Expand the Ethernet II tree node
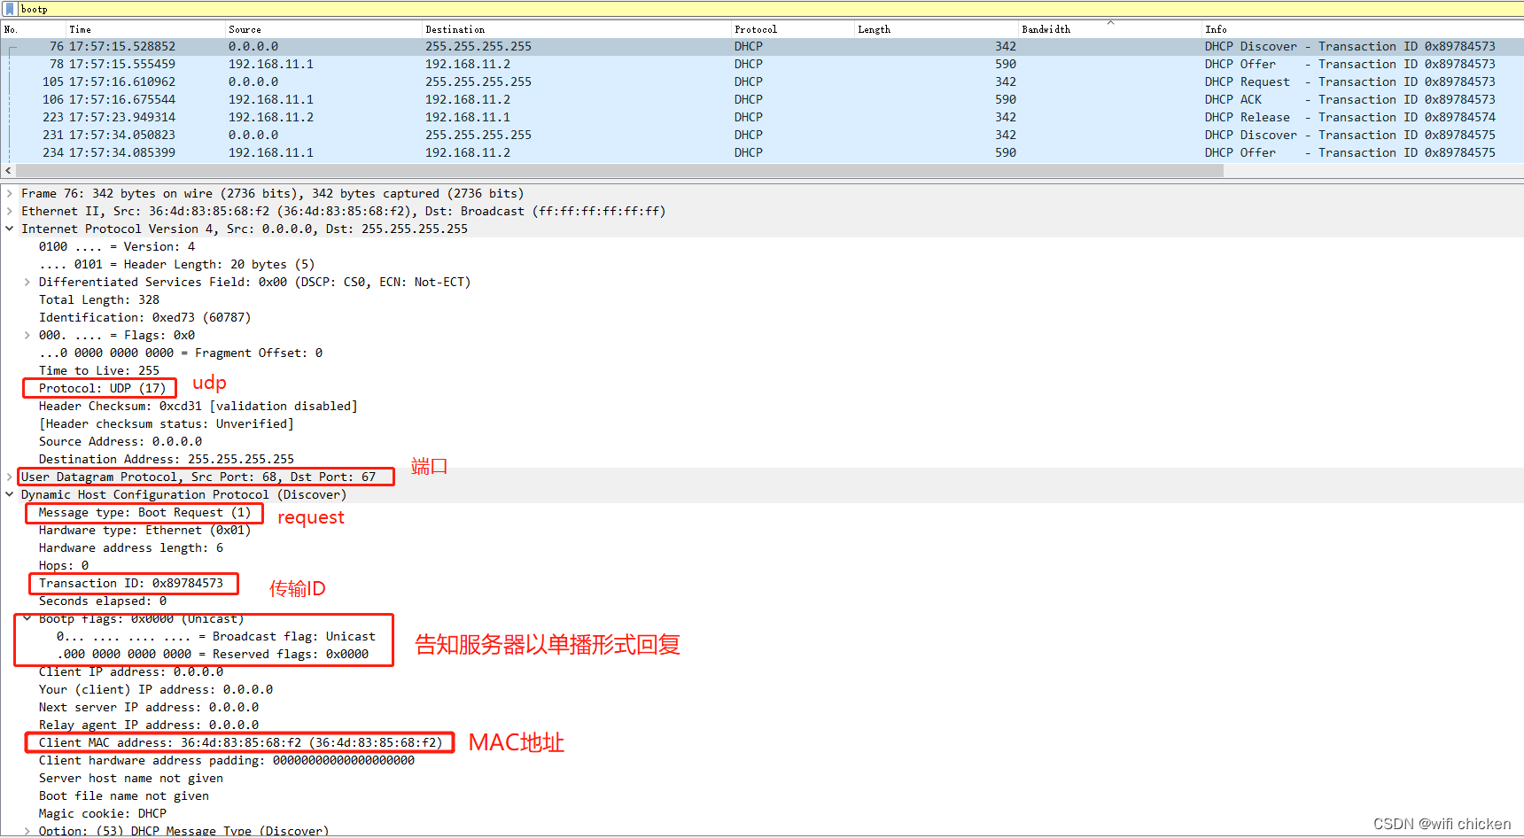The image size is (1524, 838). (x=10, y=211)
